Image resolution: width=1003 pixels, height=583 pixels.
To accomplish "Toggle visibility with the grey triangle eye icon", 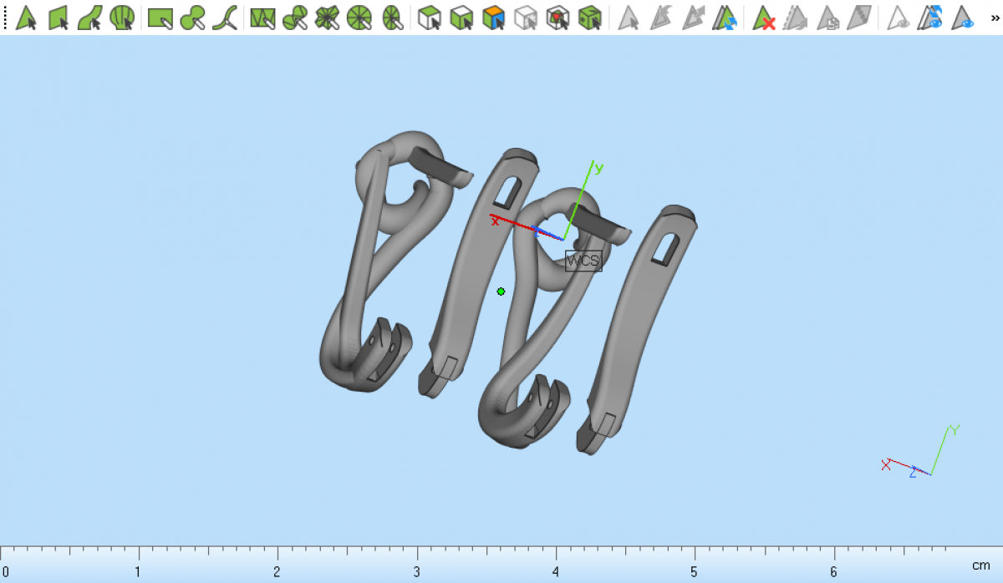I will (x=899, y=18).
